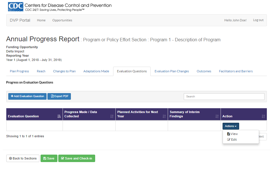The width and height of the screenshot is (272, 174).
Task: Sort by Summary of Interim Findings column
Action: tap(217, 116)
